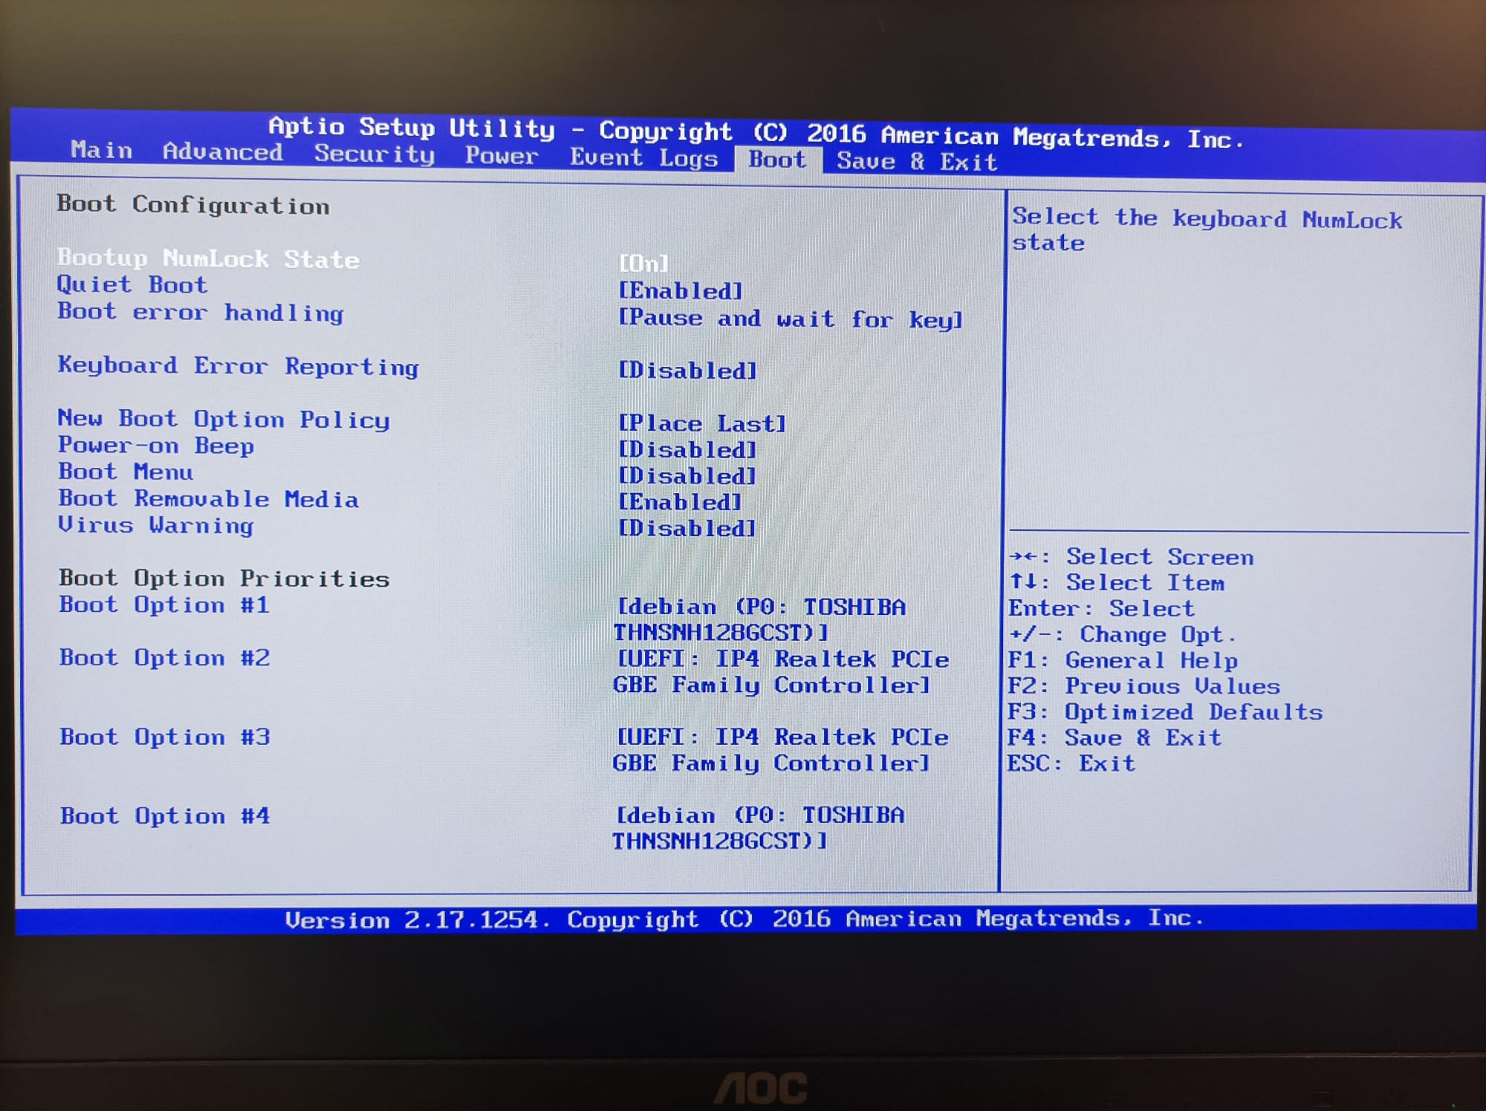Select Boot Option #4 label

pos(165,815)
